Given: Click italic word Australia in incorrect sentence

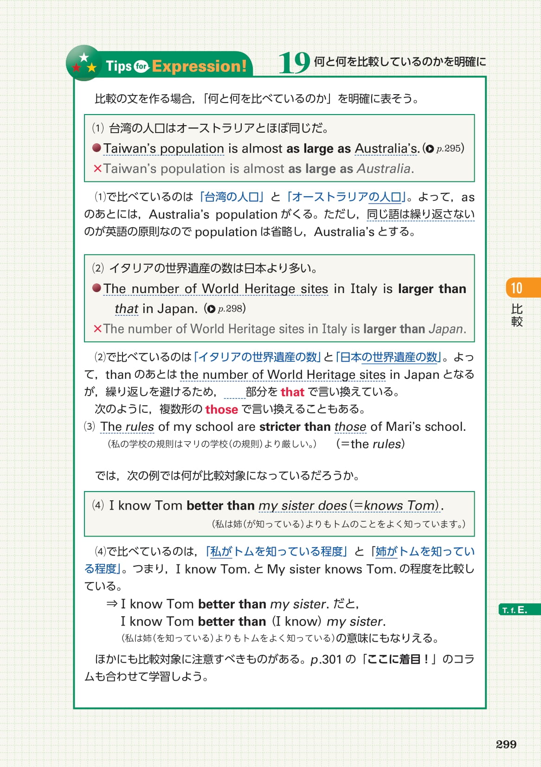Looking at the screenshot, I should point(384,168).
